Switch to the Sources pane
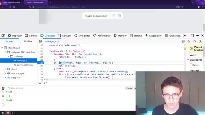205x115 pixels. click(x=9, y=41)
